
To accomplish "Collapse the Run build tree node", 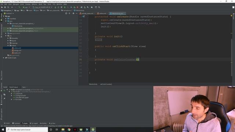I will [x=10, y=92].
